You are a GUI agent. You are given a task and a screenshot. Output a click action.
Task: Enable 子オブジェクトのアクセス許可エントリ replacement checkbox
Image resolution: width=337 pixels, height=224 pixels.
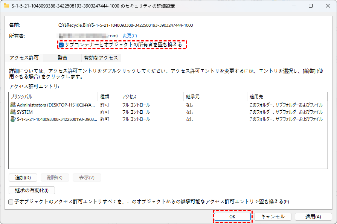tap(11, 202)
